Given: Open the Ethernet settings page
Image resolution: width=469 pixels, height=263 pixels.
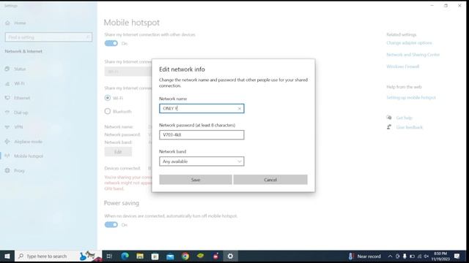Looking at the screenshot, I should (x=22, y=98).
